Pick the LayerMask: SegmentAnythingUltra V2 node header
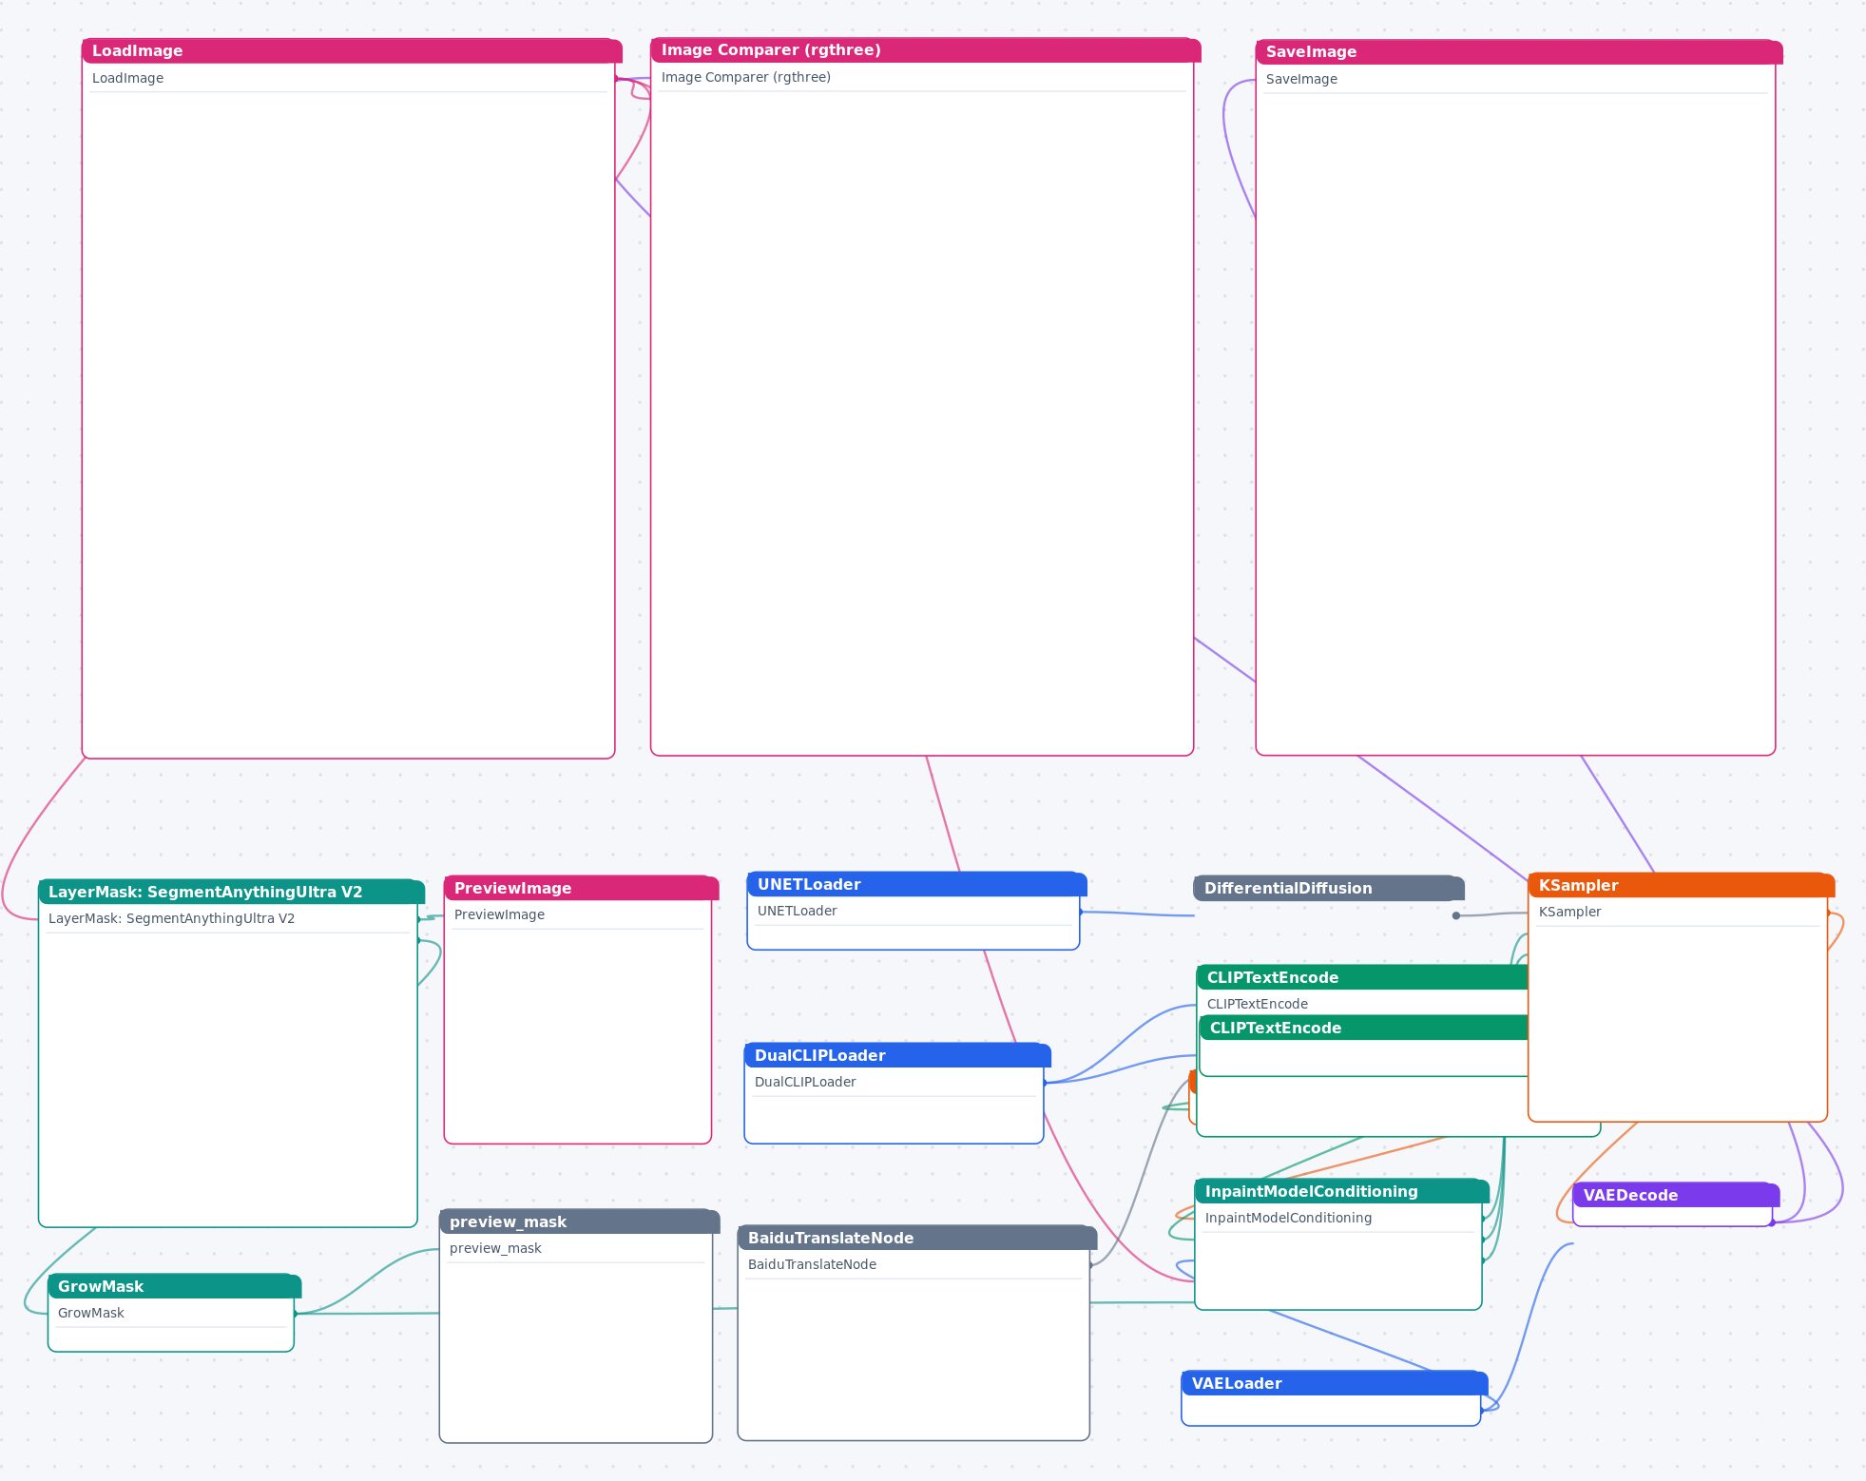The image size is (1866, 1481). (x=231, y=892)
